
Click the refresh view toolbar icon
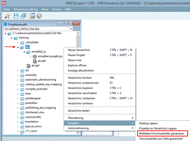(32, 16)
